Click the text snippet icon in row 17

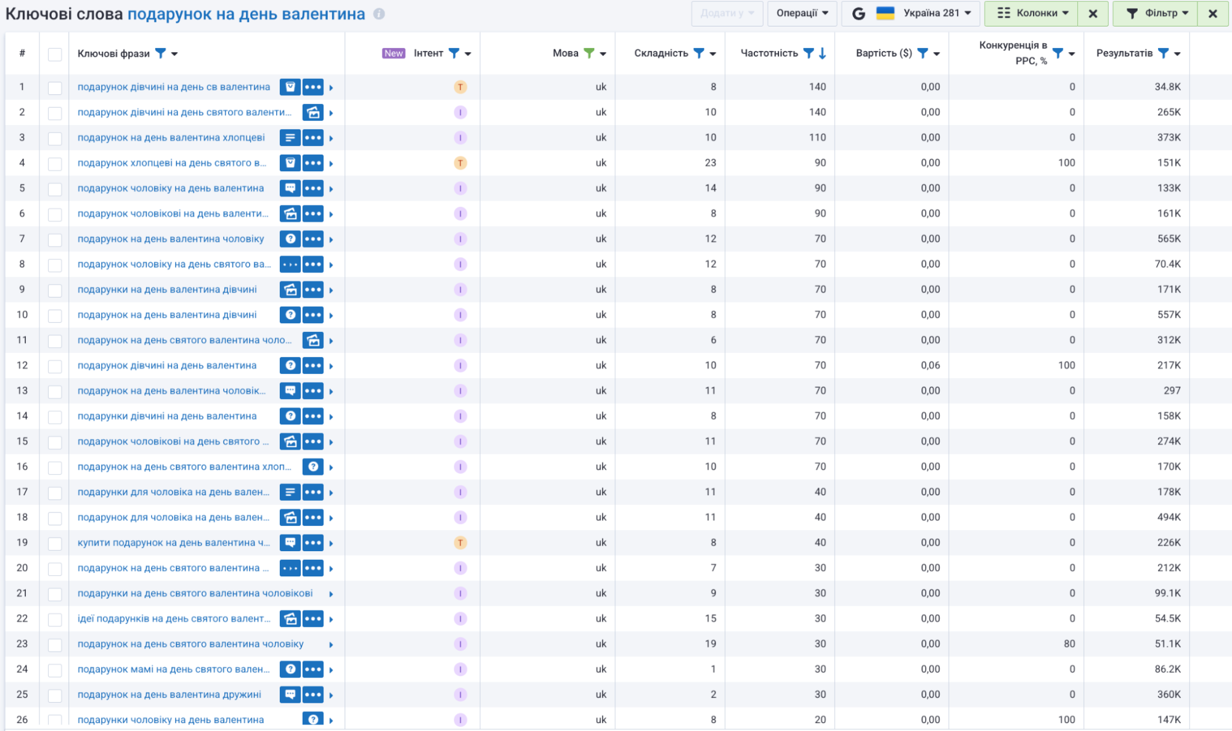[x=290, y=492]
